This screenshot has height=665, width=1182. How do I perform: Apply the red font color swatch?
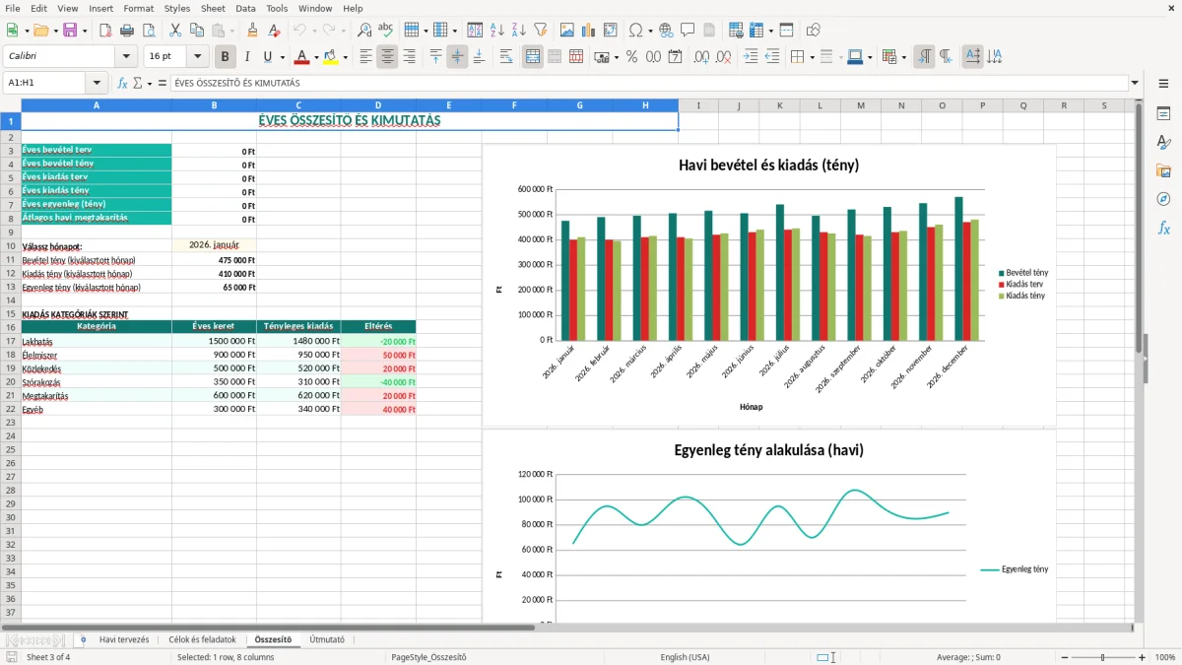[301, 57]
